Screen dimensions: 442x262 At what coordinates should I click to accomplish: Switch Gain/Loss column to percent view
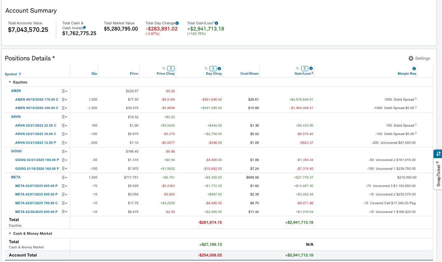click(297, 69)
